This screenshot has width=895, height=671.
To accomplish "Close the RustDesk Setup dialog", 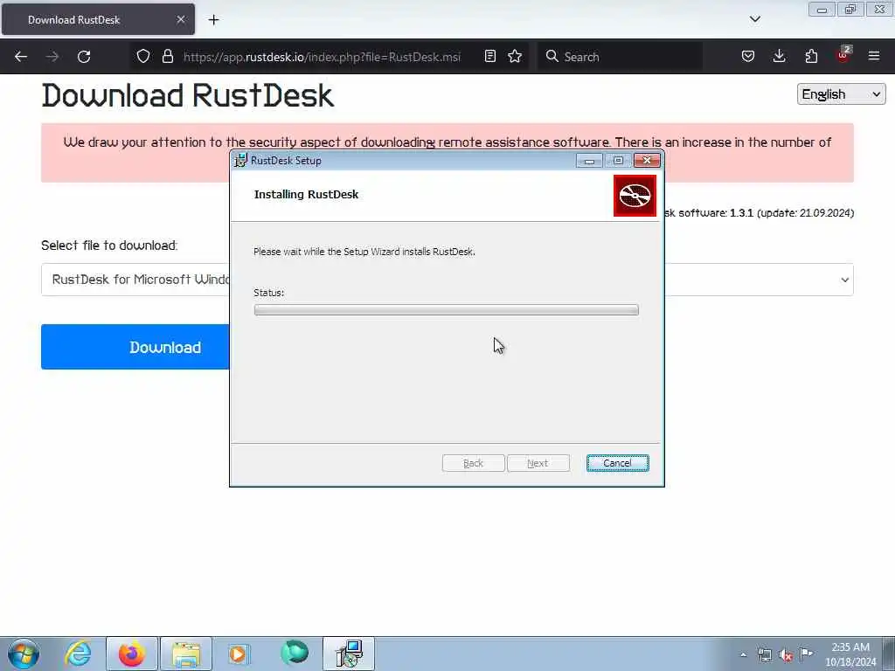I will 647,161.
